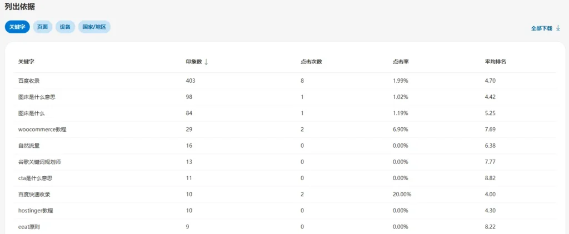Image resolution: width=569 pixels, height=234 pixels.
Task: Click the download arrow icon beside 全部下载
Action: point(558,28)
